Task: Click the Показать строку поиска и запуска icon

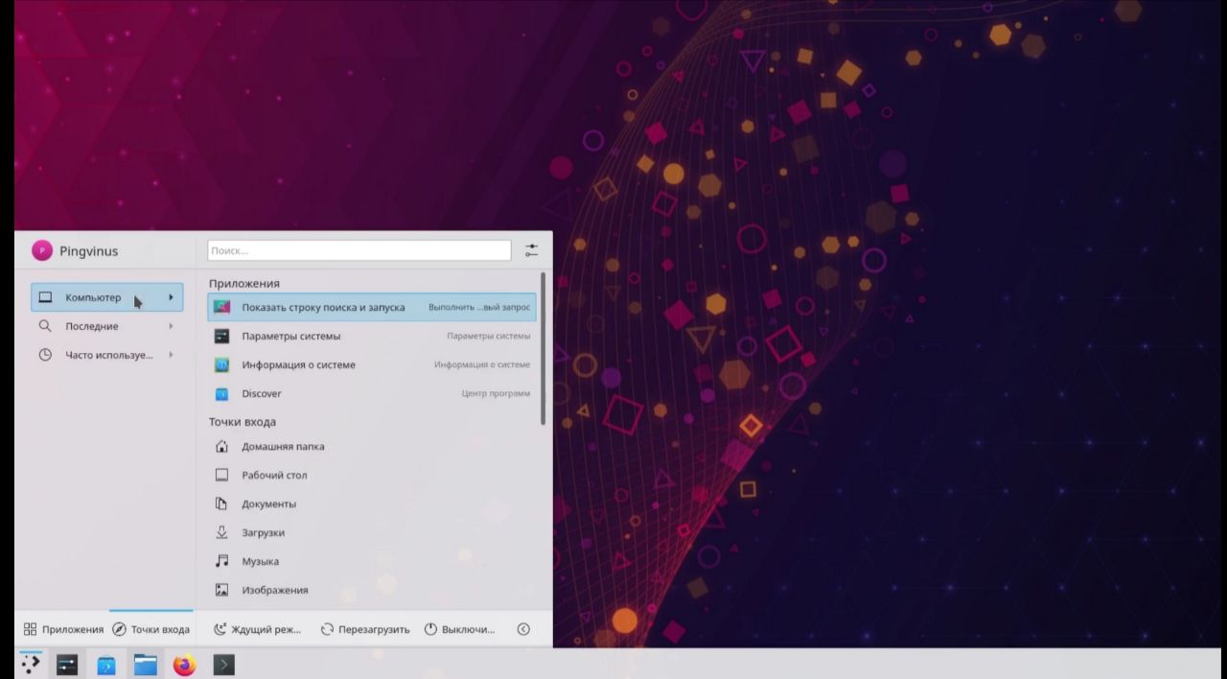Action: [222, 308]
